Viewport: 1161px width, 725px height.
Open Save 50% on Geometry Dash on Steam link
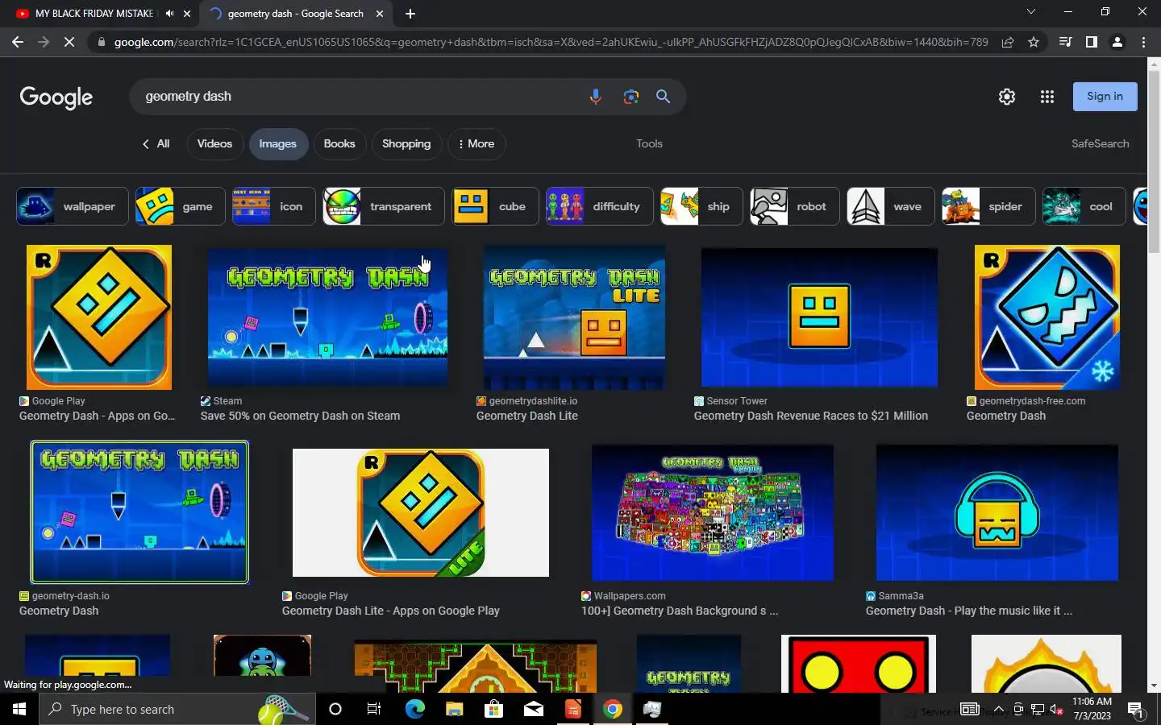point(300,416)
